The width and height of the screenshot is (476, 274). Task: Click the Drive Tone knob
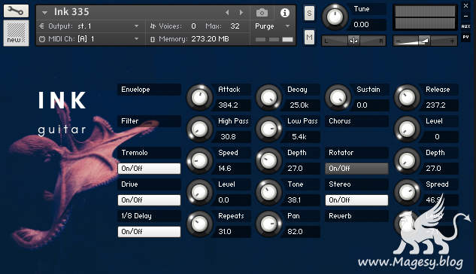click(268, 192)
